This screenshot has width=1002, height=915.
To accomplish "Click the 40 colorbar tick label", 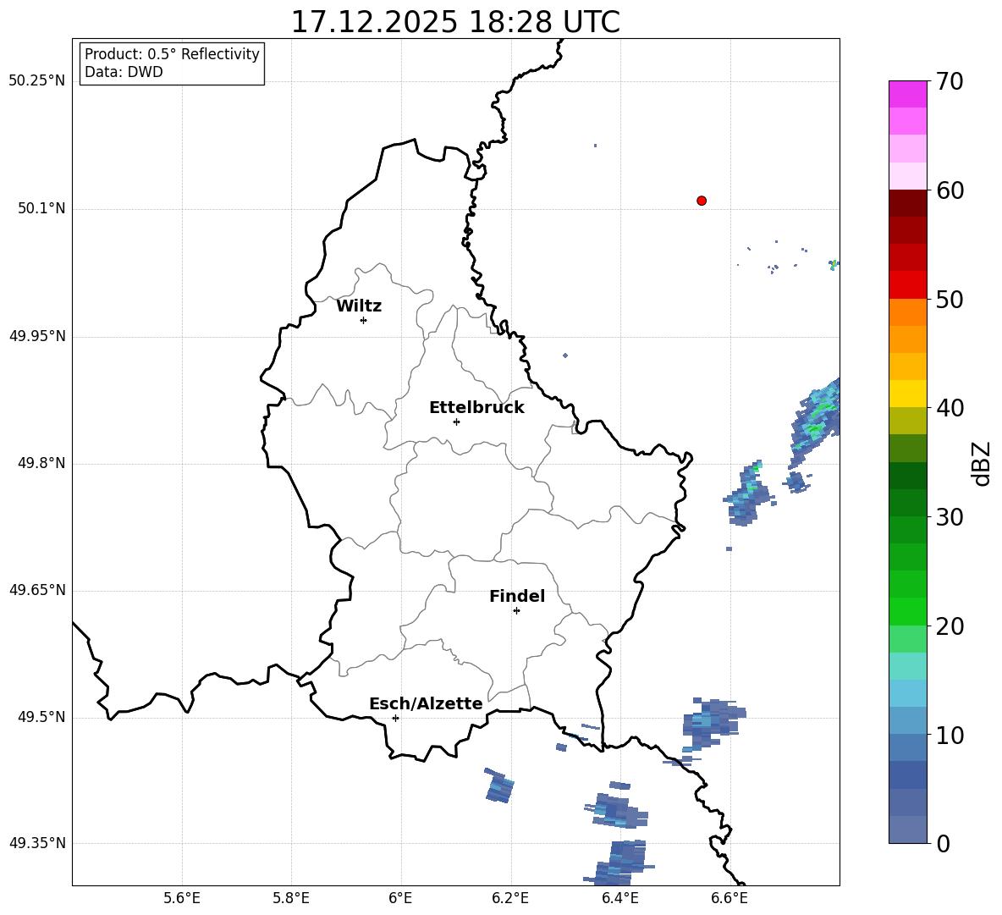I will click(950, 408).
